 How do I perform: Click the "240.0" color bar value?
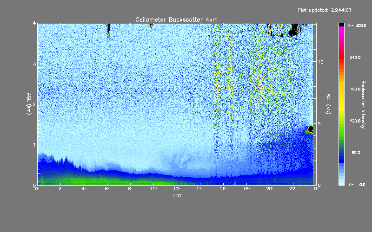tap(355, 57)
